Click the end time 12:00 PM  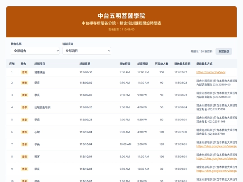click(143, 72)
